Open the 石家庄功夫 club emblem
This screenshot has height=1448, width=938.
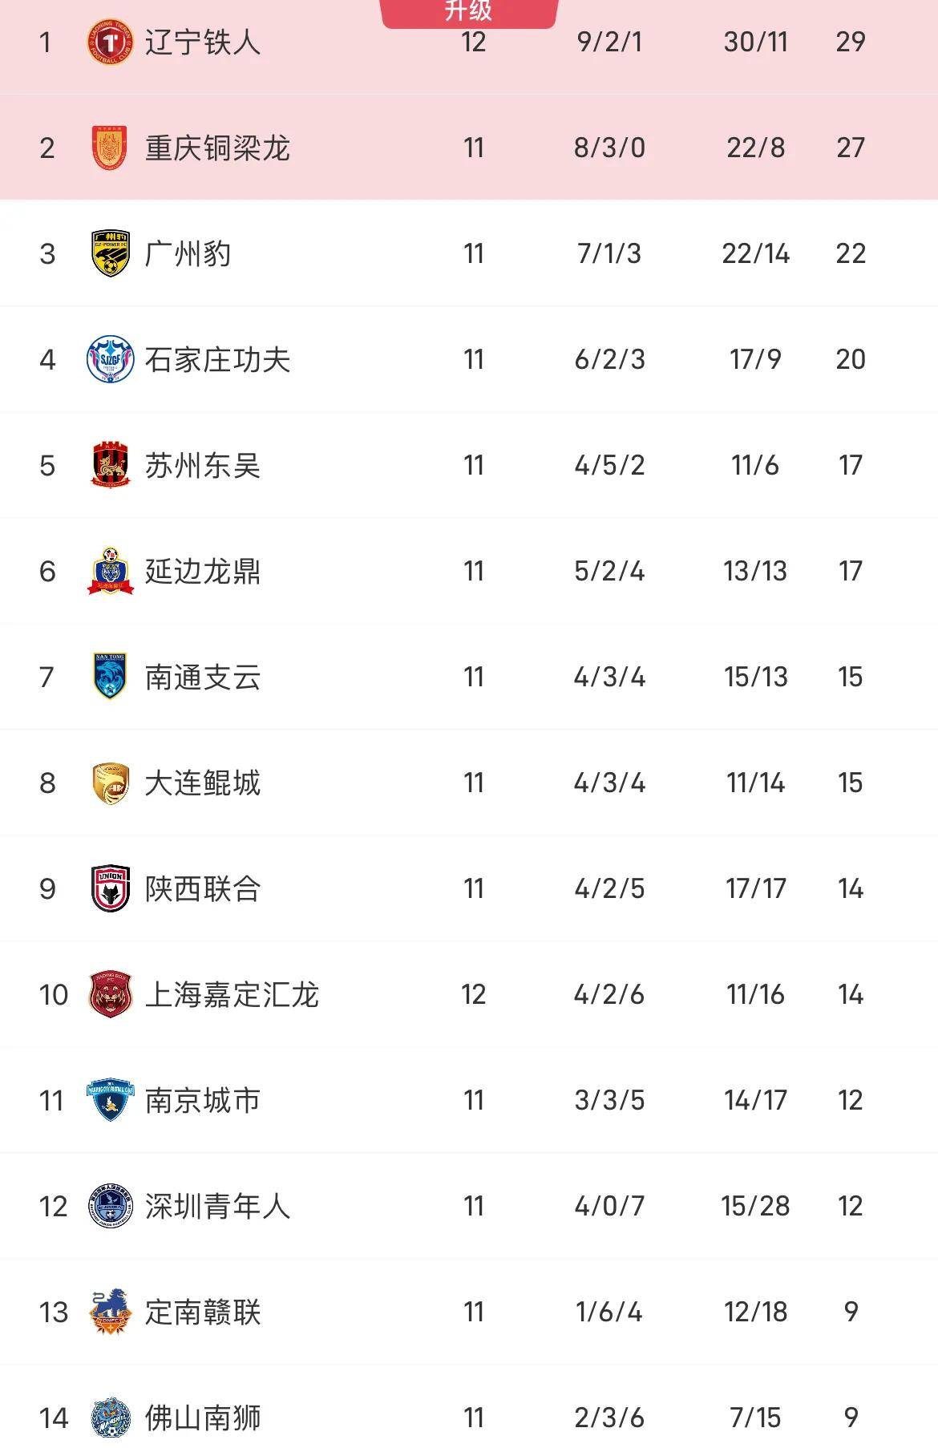tap(110, 360)
